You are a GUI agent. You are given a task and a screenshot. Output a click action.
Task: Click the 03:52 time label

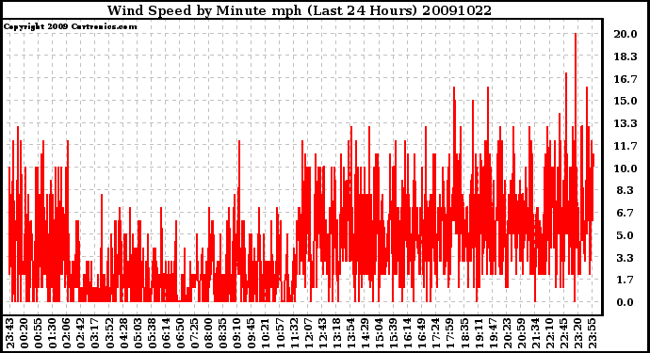tap(109, 333)
